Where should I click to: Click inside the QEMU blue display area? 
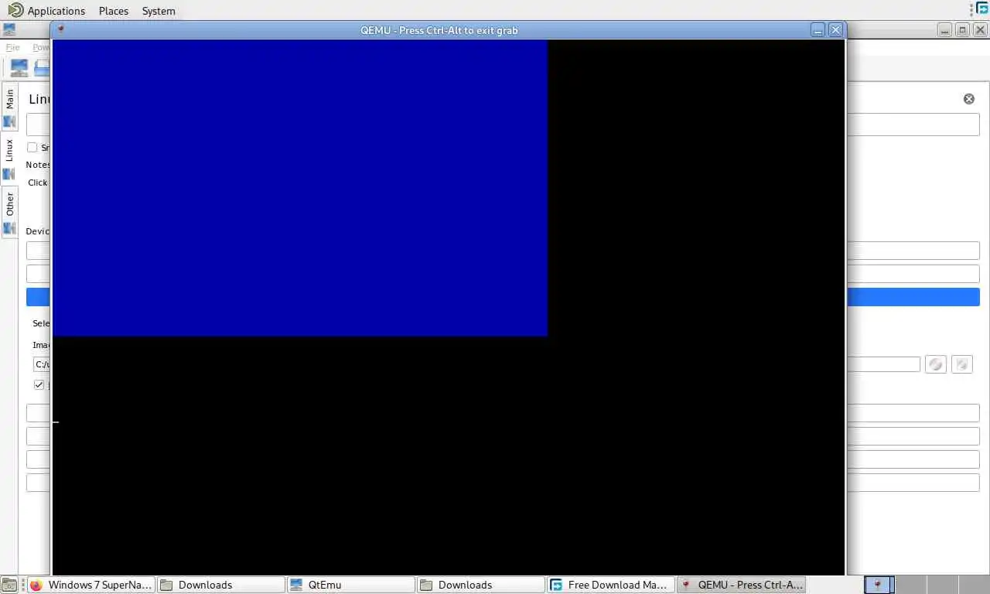click(x=300, y=188)
